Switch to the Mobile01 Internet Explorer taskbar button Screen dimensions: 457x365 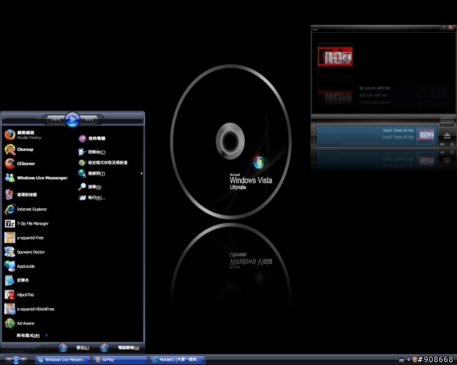click(177, 360)
